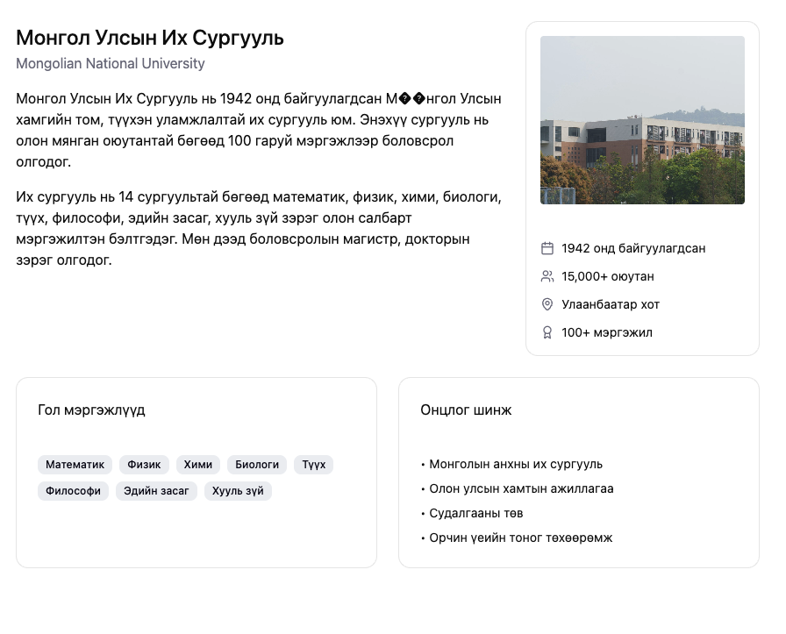The image size is (786, 634).
Task: Click the map pin icon for Улаанбаатар хот
Action: pos(547,304)
